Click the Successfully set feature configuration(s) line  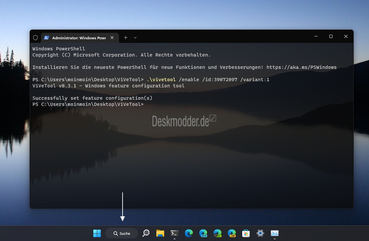pos(92,98)
